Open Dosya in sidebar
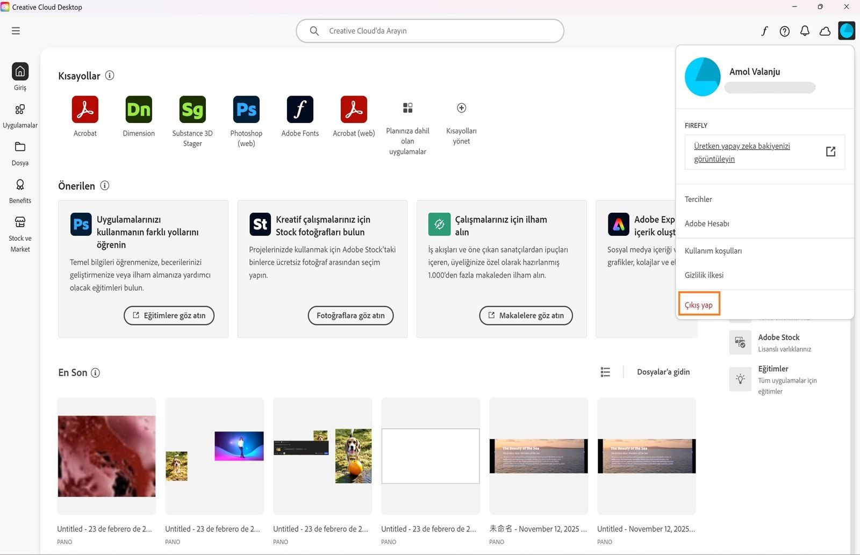Viewport: 860px width, 555px height. coord(20,154)
